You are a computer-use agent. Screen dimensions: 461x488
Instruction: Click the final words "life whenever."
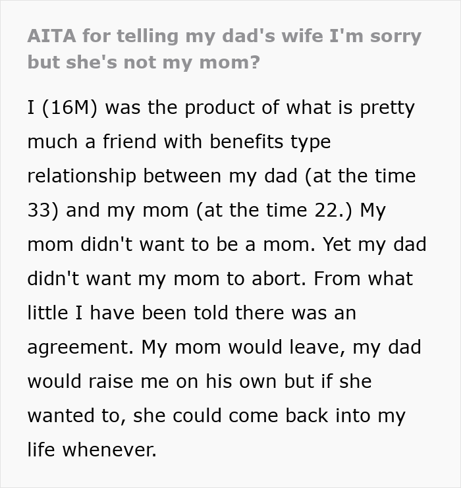coord(92,450)
